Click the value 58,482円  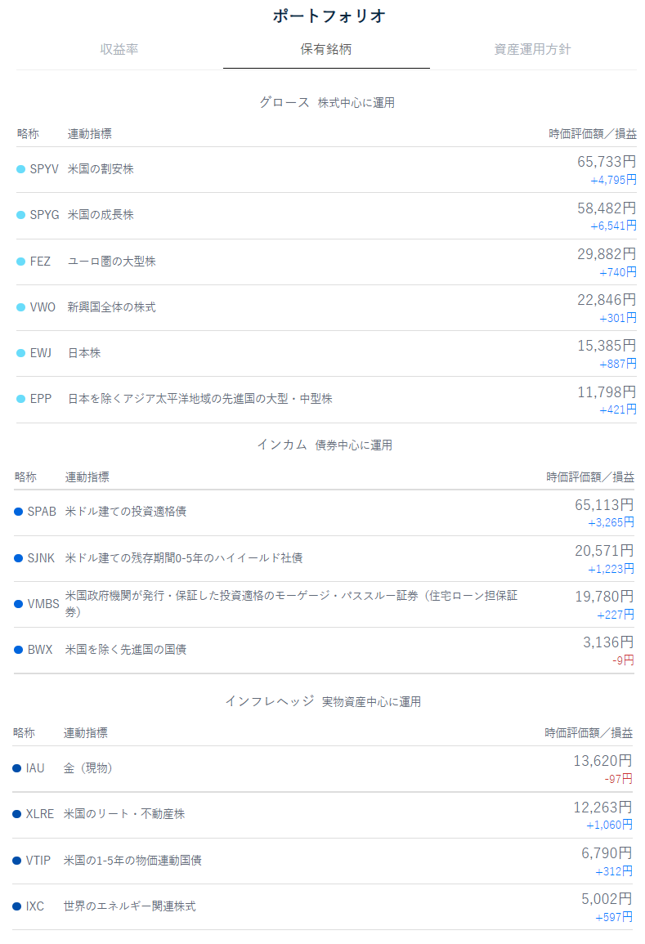tap(607, 208)
